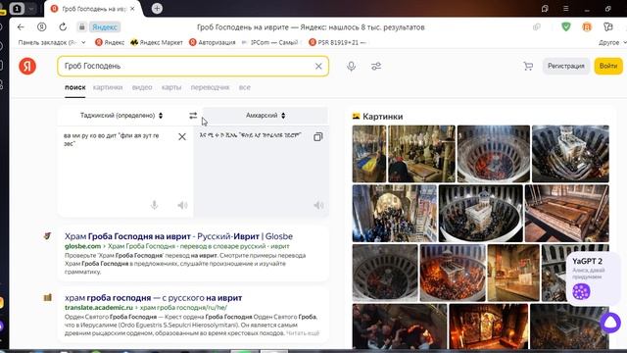The image size is (627, 353).
Task: Dictate source text with microphone
Action: point(155,205)
